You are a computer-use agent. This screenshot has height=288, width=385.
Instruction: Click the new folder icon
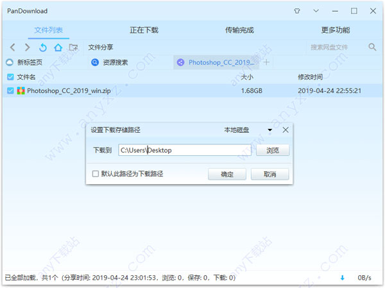click(x=73, y=47)
